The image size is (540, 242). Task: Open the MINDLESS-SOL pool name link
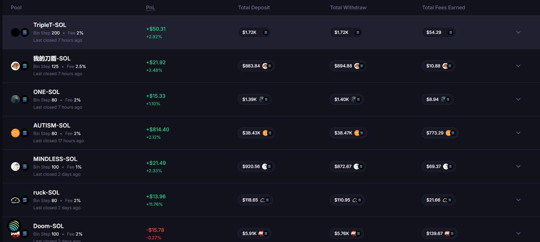click(x=55, y=159)
